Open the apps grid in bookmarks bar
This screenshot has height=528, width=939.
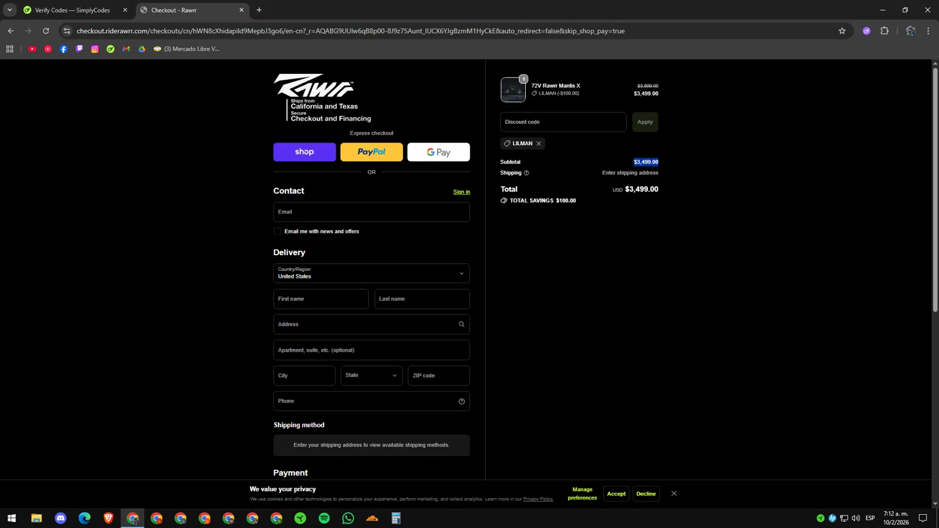coord(9,49)
